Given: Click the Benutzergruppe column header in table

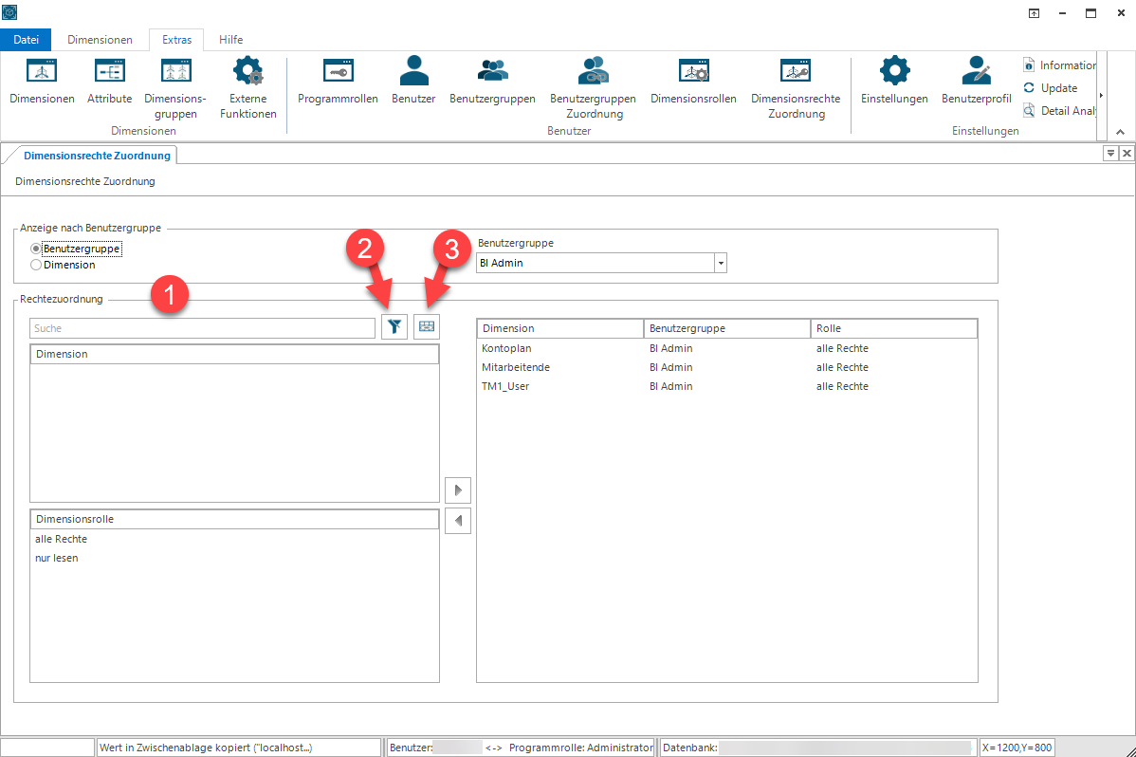Looking at the screenshot, I should tap(726, 328).
